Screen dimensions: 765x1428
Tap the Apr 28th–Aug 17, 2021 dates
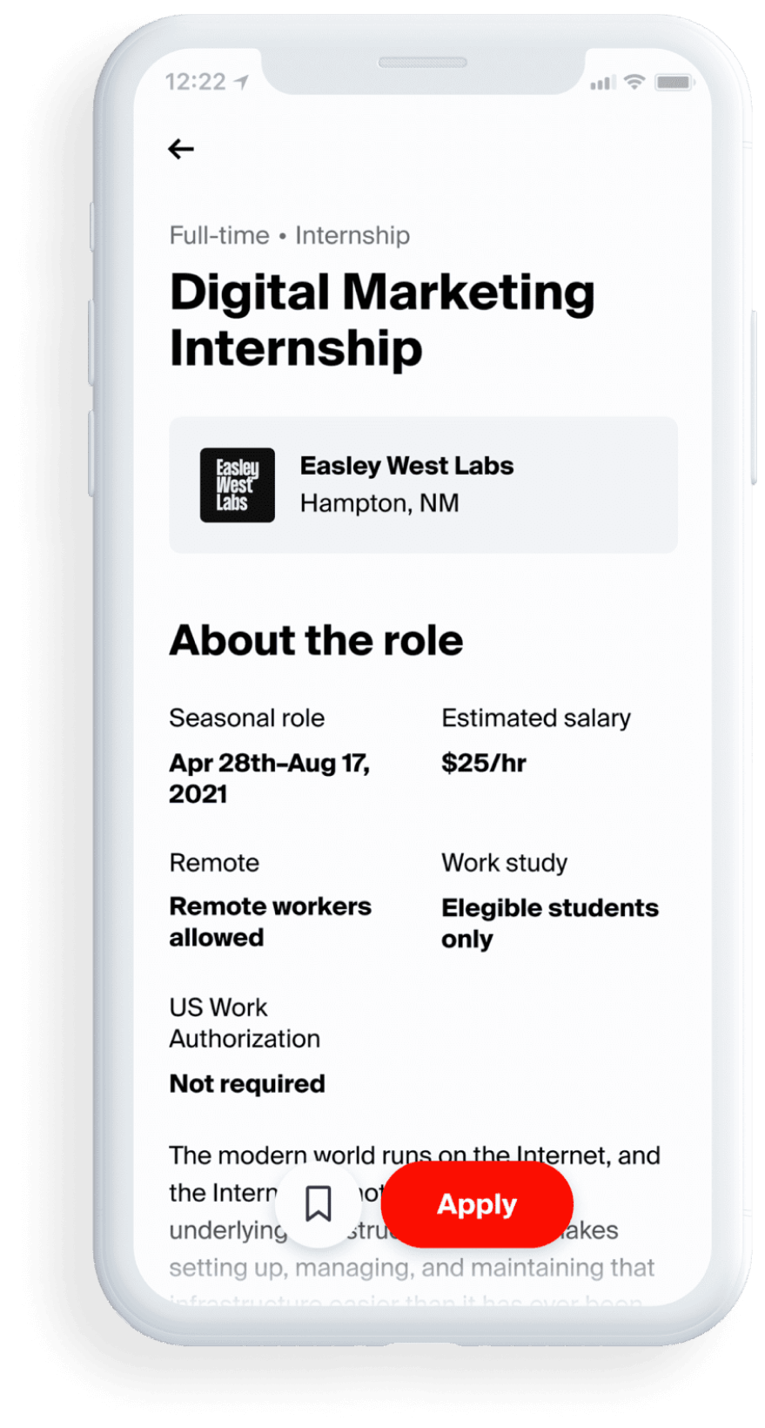pos(269,778)
